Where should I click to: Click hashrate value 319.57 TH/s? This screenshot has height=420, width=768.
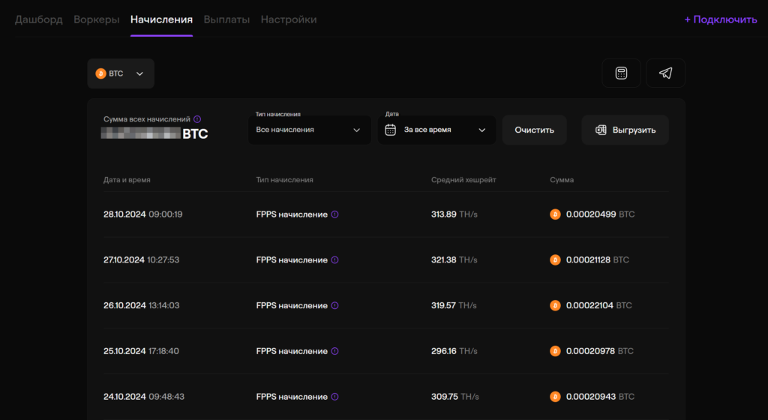coord(454,305)
